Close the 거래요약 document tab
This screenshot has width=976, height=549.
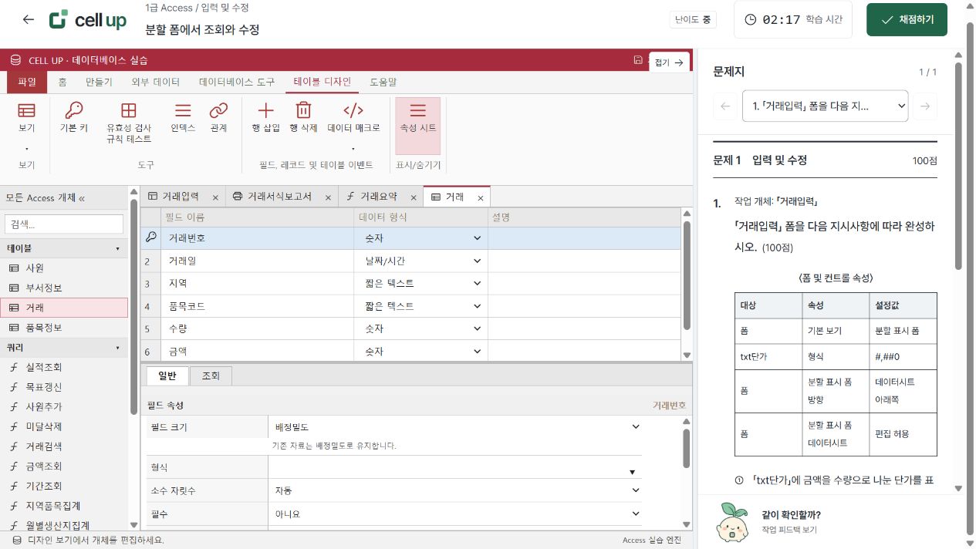[413, 197]
